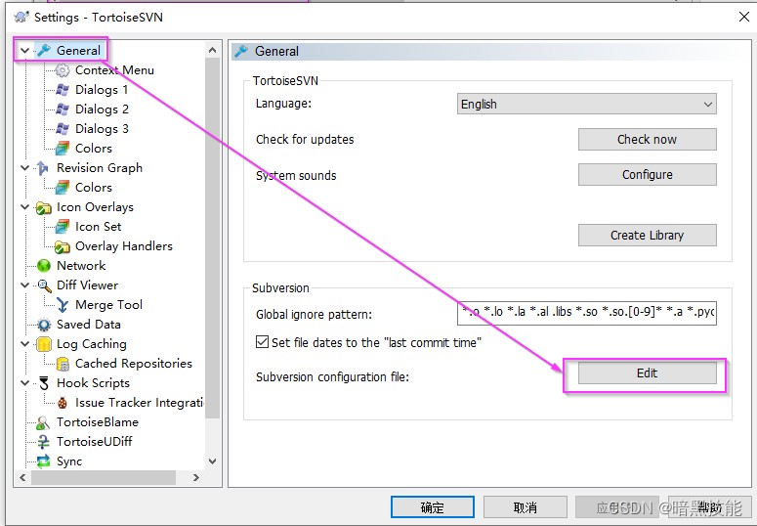The image size is (757, 526).
Task: Toggle 'Set file dates to last commit time' checkbox
Action: pos(262,342)
